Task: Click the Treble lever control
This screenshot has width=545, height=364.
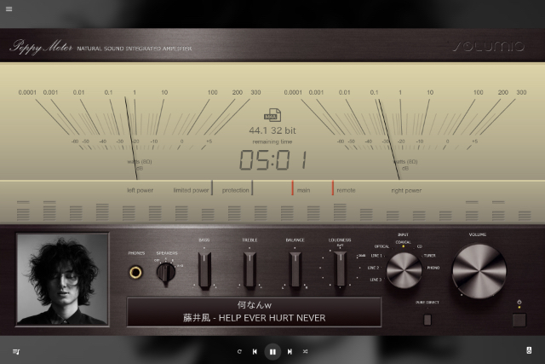Action: 250,269
